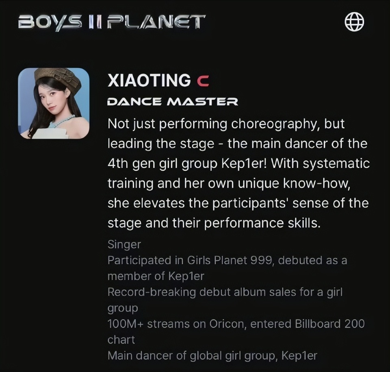The width and height of the screenshot is (390, 372).
Task: Click the 'Singer' career entry
Action: 124,244
